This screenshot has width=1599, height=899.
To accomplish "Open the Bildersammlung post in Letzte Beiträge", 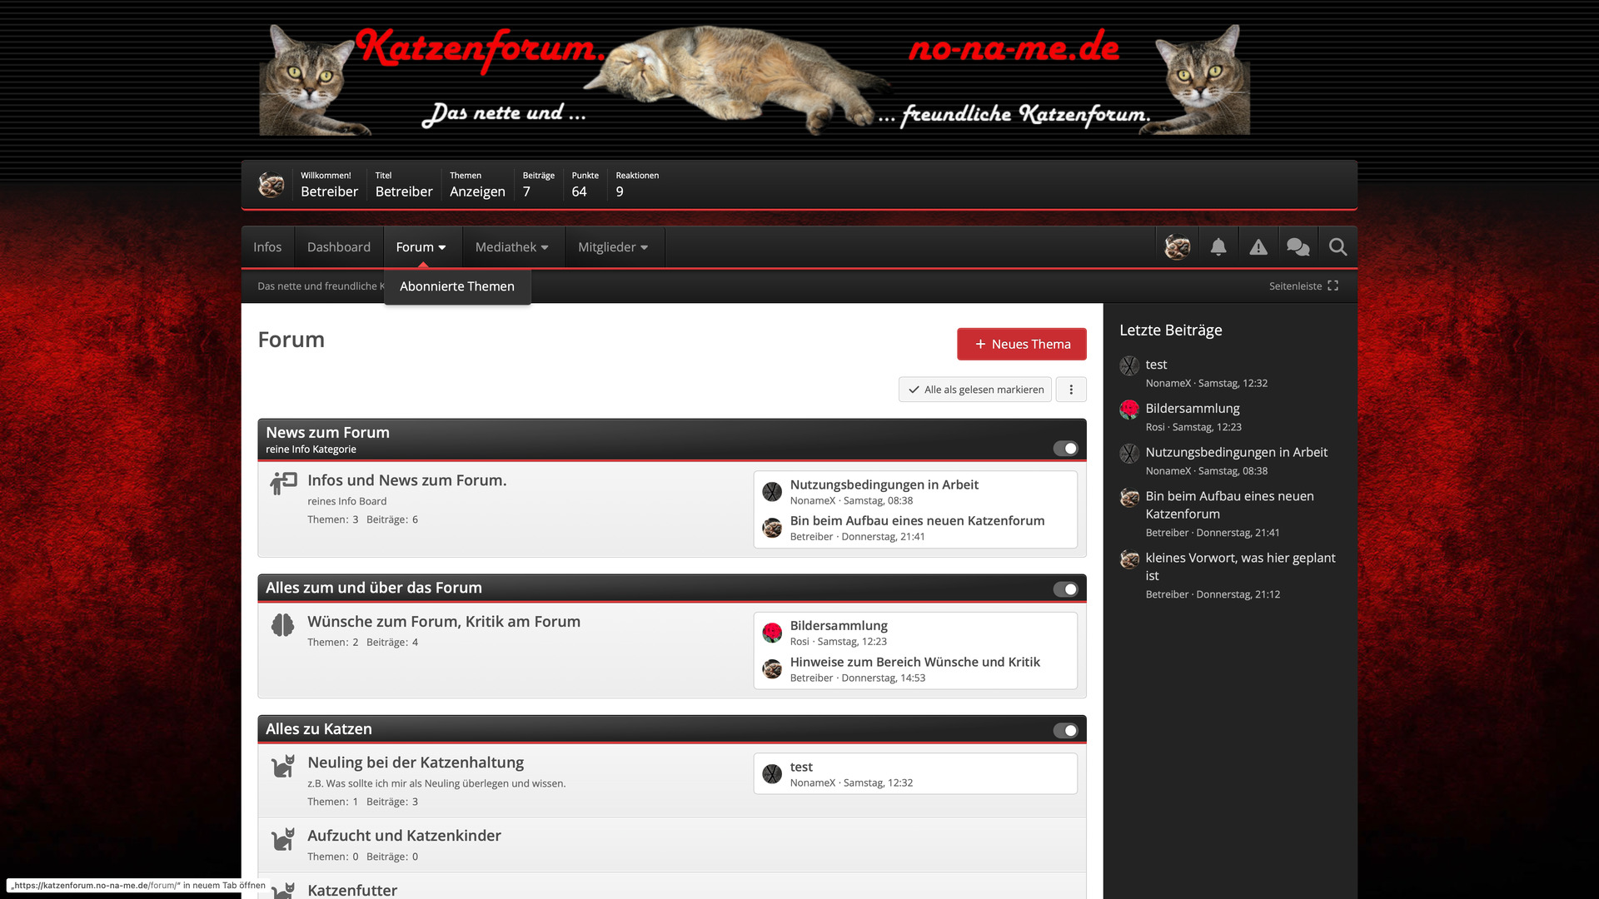I will tap(1192, 409).
